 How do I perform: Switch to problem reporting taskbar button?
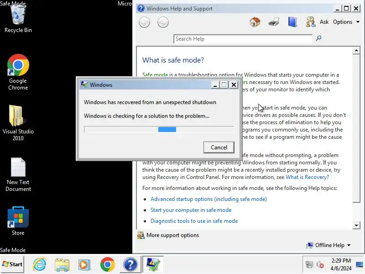153,264
